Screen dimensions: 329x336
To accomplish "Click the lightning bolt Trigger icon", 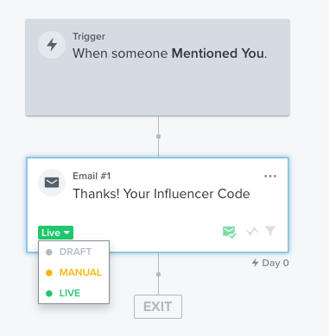I will pos(52,45).
